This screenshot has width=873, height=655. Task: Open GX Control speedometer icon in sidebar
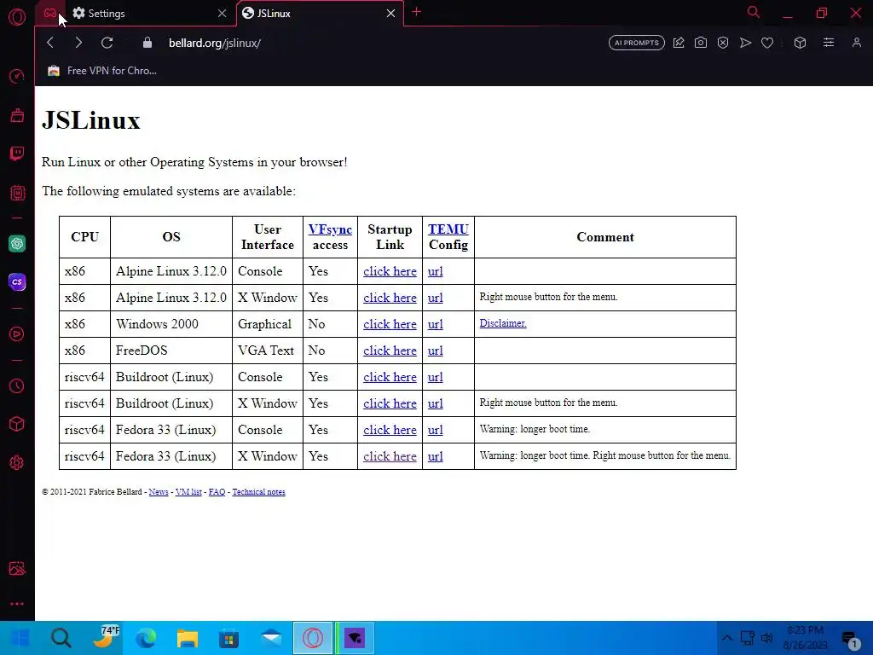[17, 76]
